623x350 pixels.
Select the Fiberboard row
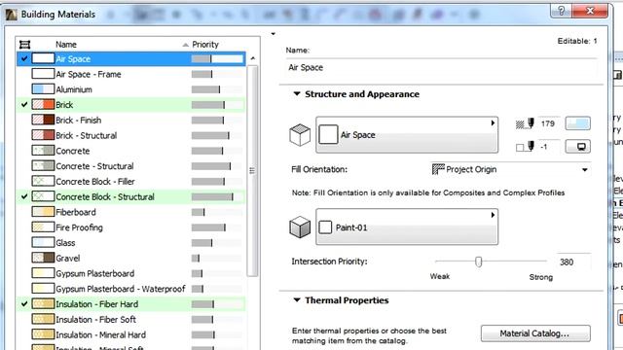click(x=131, y=212)
